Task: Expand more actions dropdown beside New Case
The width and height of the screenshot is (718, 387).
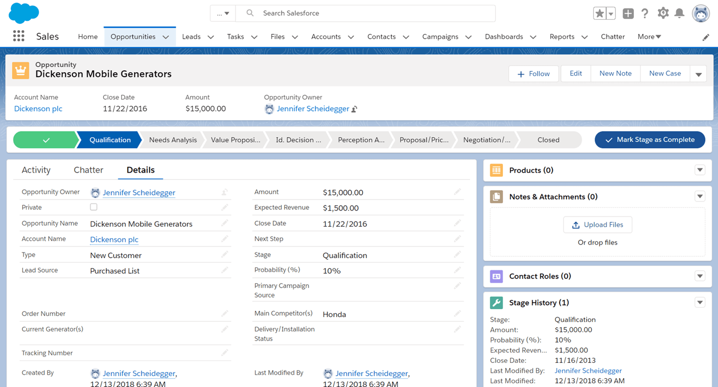Action: [698, 74]
